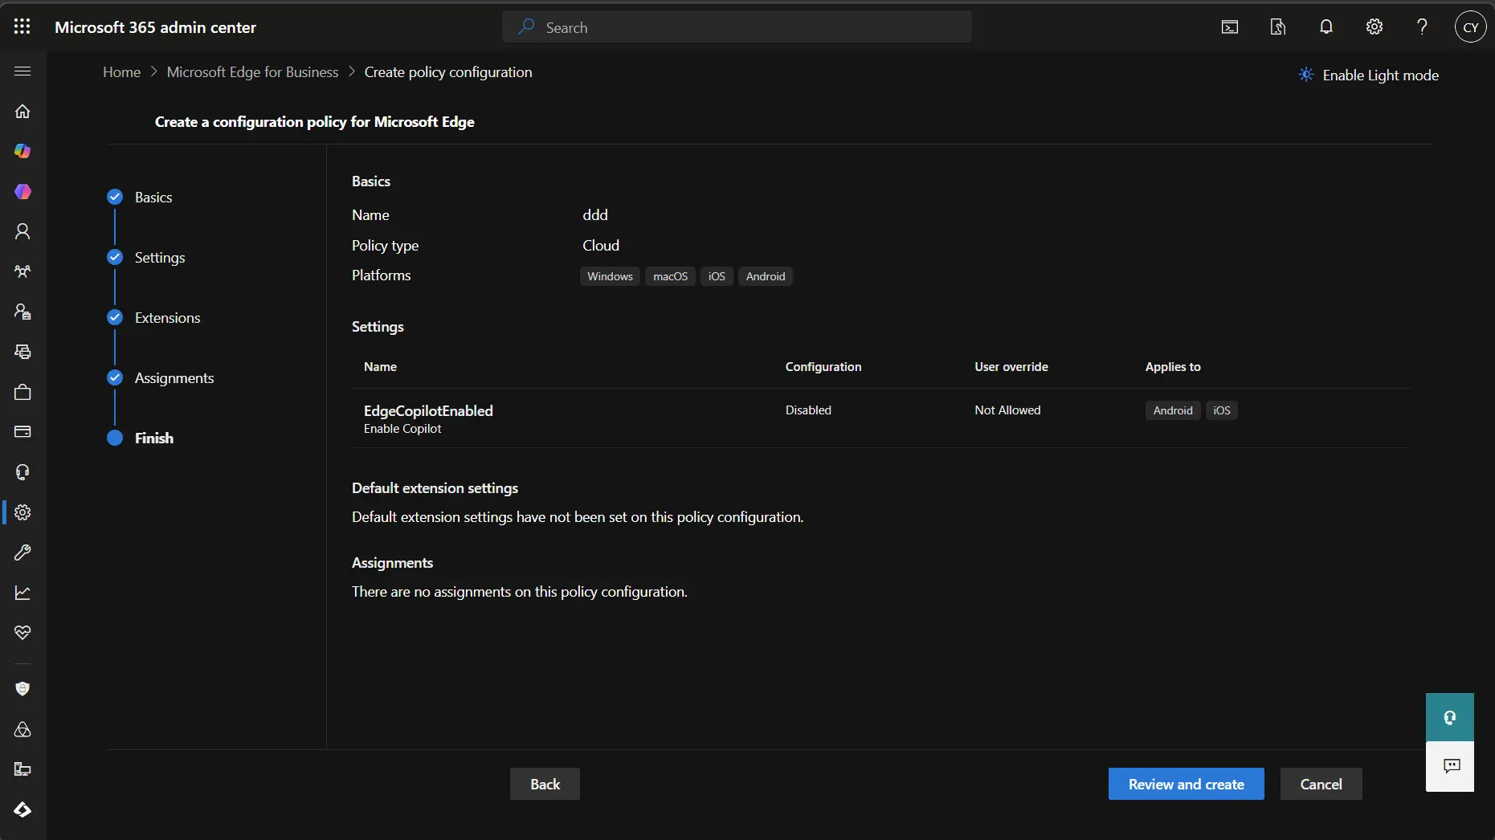Screen dimensions: 1495x840
Task: Open the feedback chat widget button
Action: 1451,766
